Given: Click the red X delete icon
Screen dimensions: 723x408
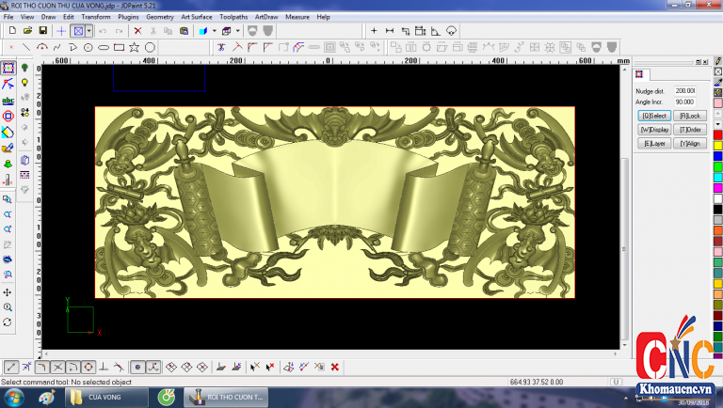Looking at the screenshot, I should coord(137,30).
